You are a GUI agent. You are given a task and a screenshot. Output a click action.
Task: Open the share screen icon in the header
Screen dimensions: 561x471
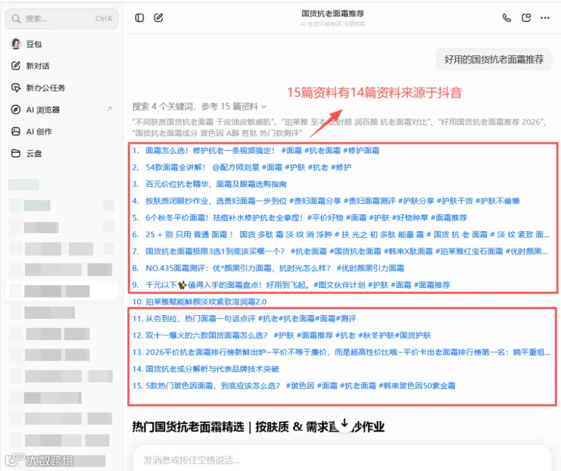tap(526, 18)
